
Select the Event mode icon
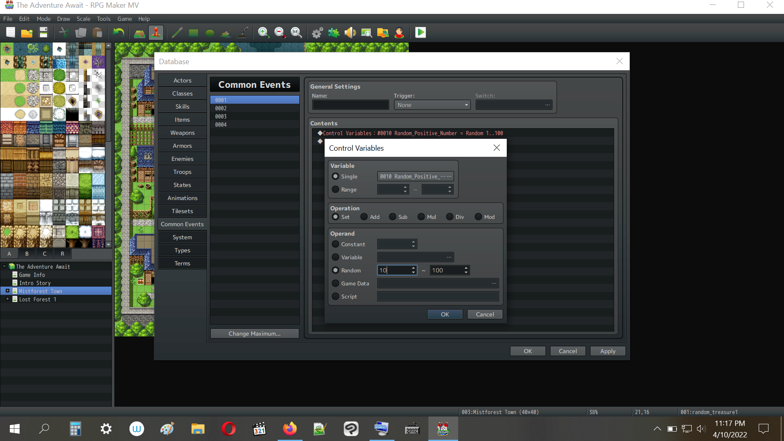pos(156,33)
